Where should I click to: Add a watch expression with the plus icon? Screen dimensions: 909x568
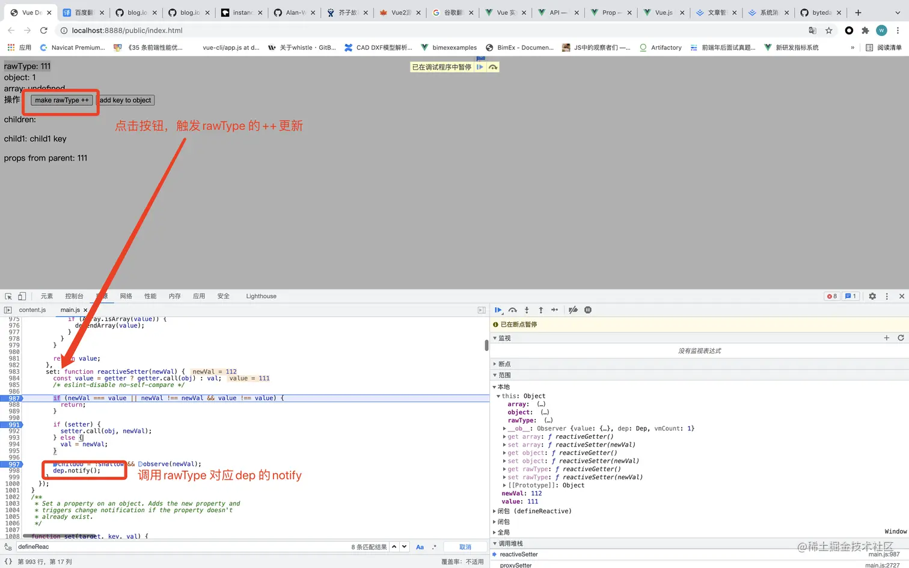coord(886,338)
